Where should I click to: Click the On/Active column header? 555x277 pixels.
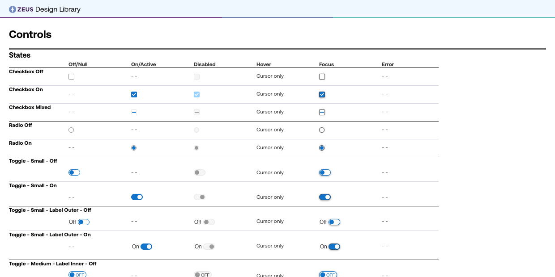144,64
